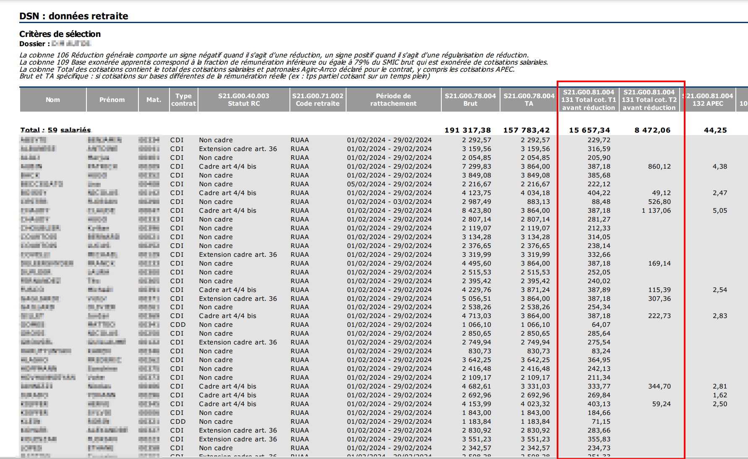Select the Statut RC column header

[244, 100]
